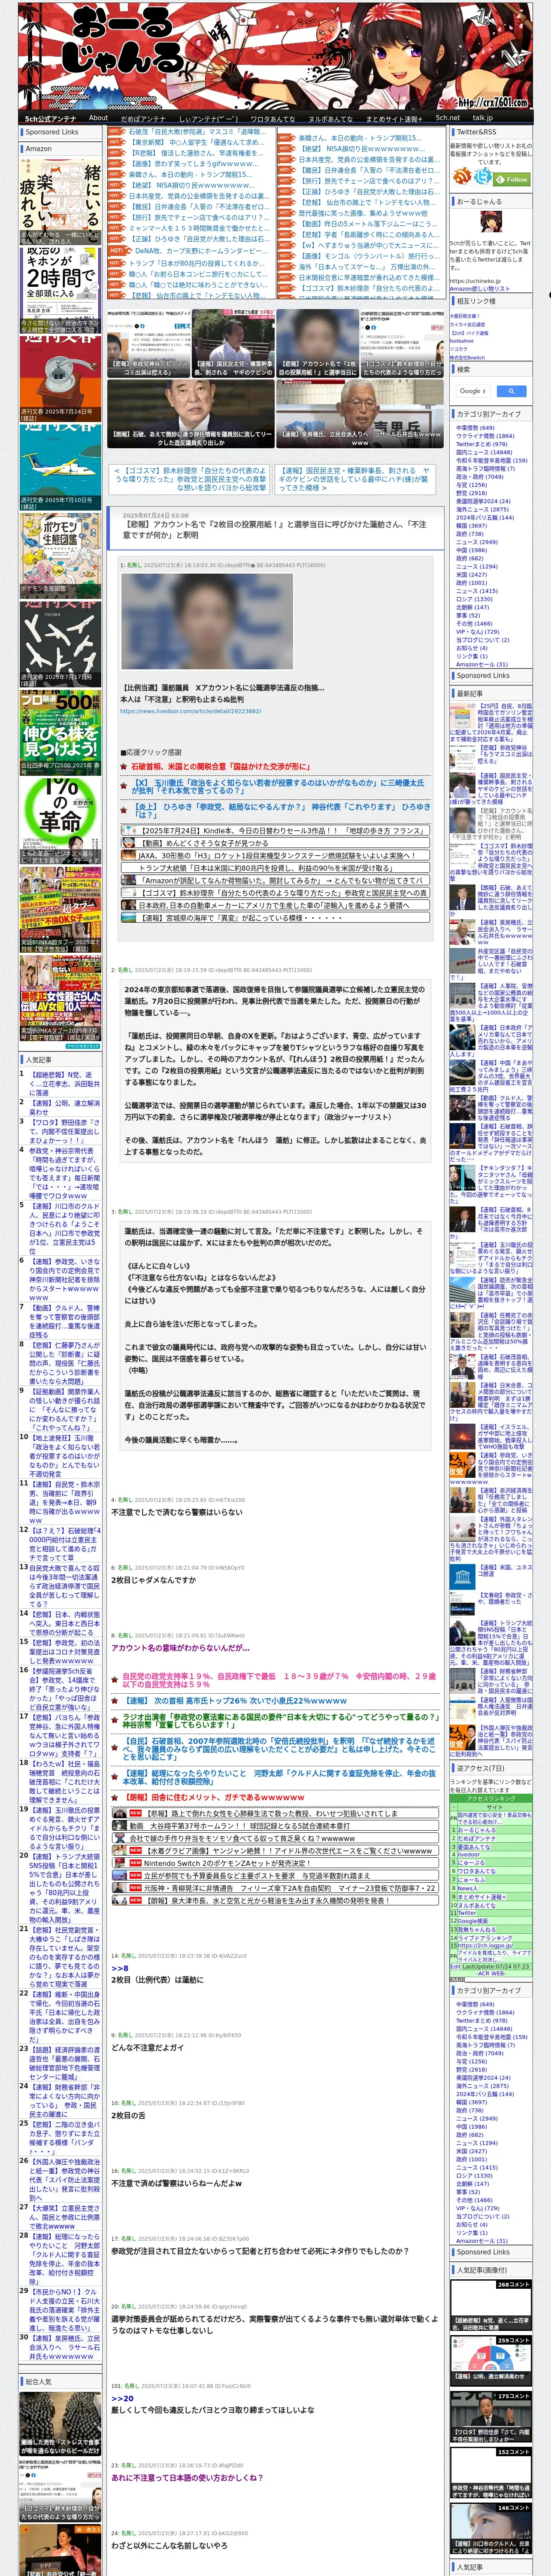Click the NEW badge beside Nintendo Switch 2 row
The image size is (551, 2576).
coord(135,1864)
